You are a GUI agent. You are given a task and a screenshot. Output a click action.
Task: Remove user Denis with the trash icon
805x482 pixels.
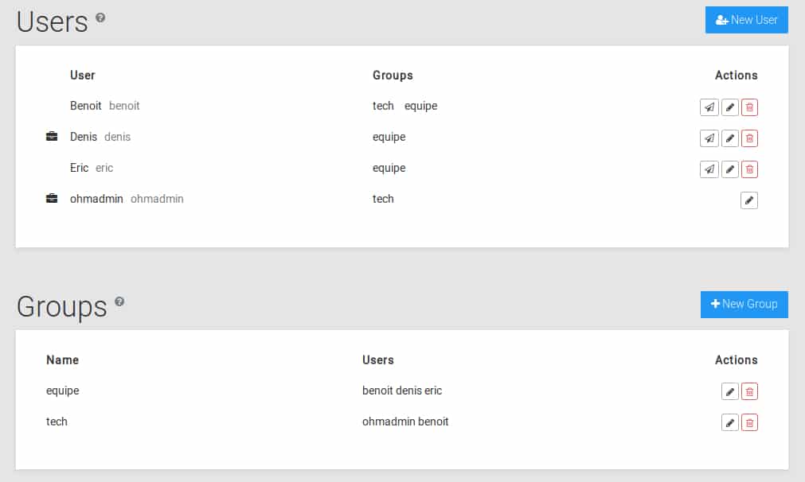tap(749, 138)
